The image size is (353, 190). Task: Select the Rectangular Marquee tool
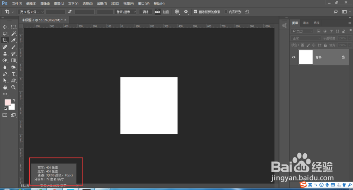(x=13, y=27)
